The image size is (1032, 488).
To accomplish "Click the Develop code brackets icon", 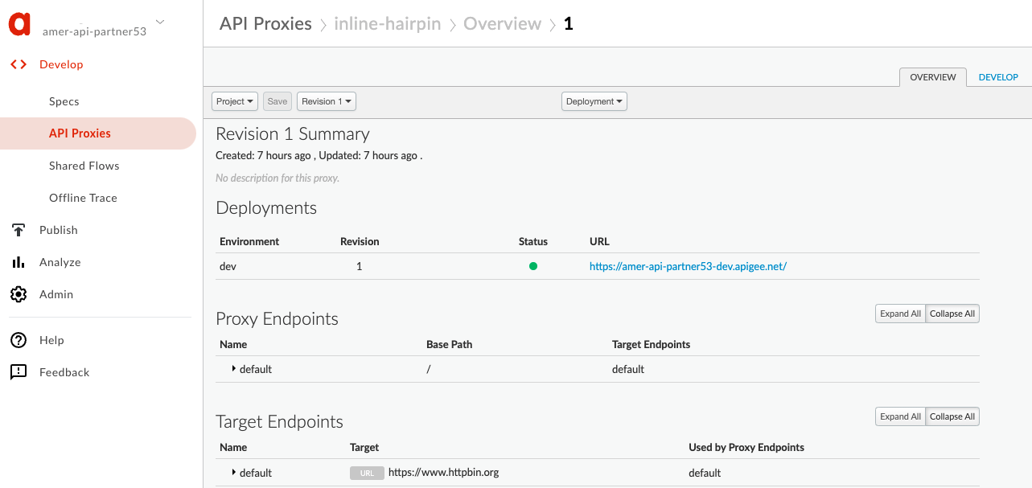I will point(19,64).
